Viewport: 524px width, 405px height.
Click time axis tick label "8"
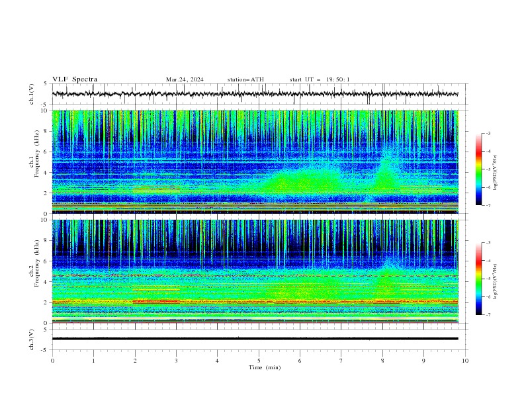point(382,361)
